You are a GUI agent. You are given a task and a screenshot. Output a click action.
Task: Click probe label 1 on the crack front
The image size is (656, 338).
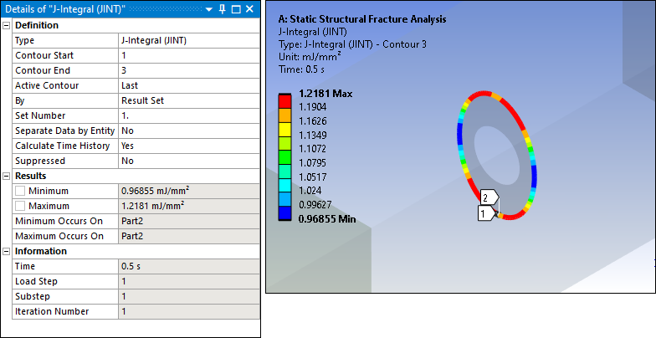pyautogui.click(x=484, y=213)
